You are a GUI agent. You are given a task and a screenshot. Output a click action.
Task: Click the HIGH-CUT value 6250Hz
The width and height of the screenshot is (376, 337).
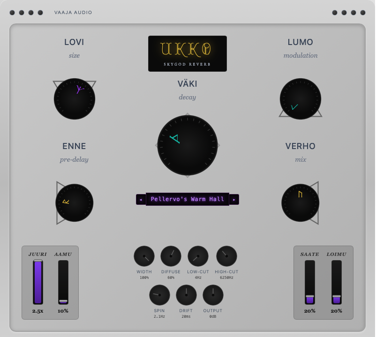click(226, 277)
